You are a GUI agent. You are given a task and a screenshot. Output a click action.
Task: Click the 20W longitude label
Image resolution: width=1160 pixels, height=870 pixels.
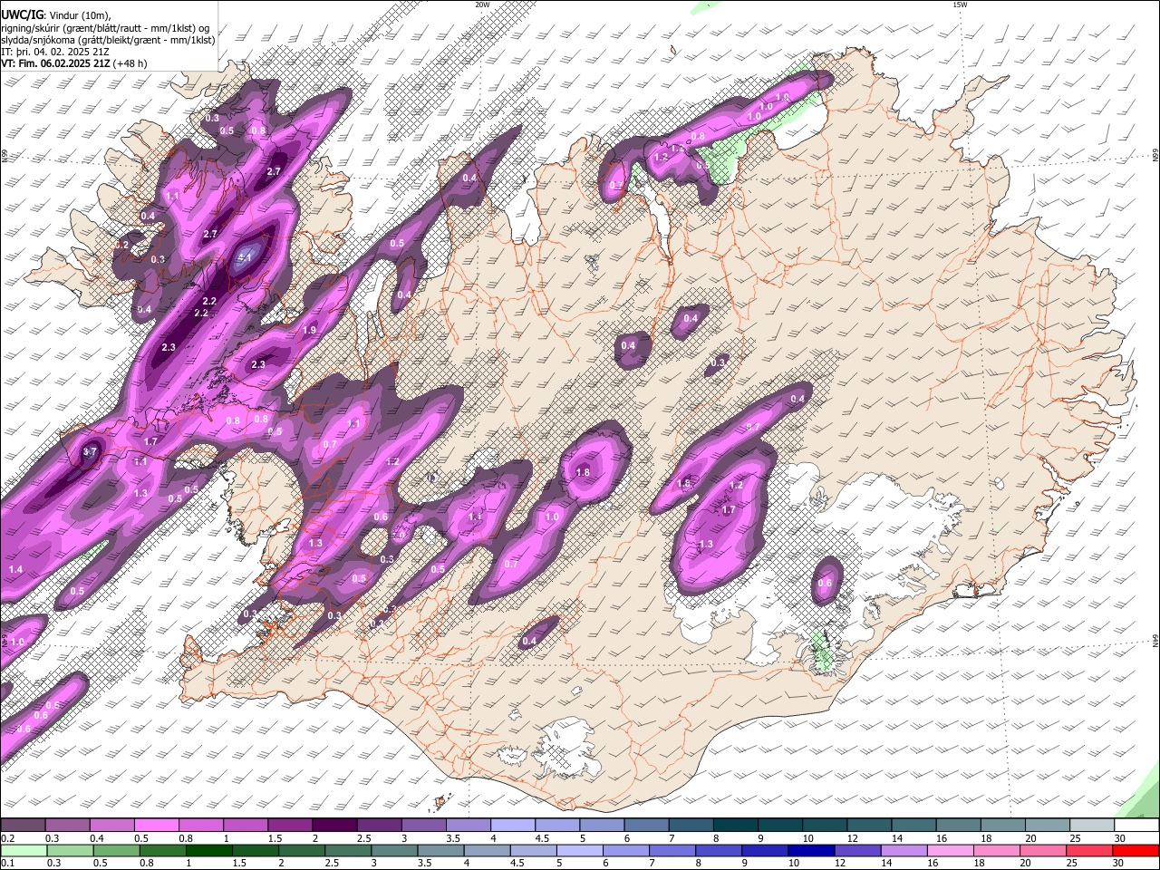coord(482,5)
